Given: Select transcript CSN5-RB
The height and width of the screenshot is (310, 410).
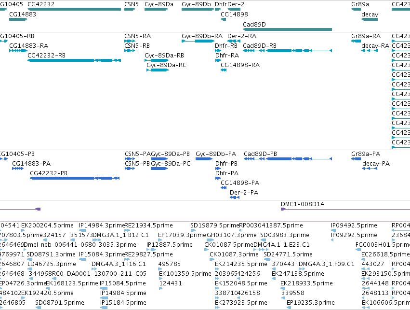Looking at the screenshot, I should 137,46.
